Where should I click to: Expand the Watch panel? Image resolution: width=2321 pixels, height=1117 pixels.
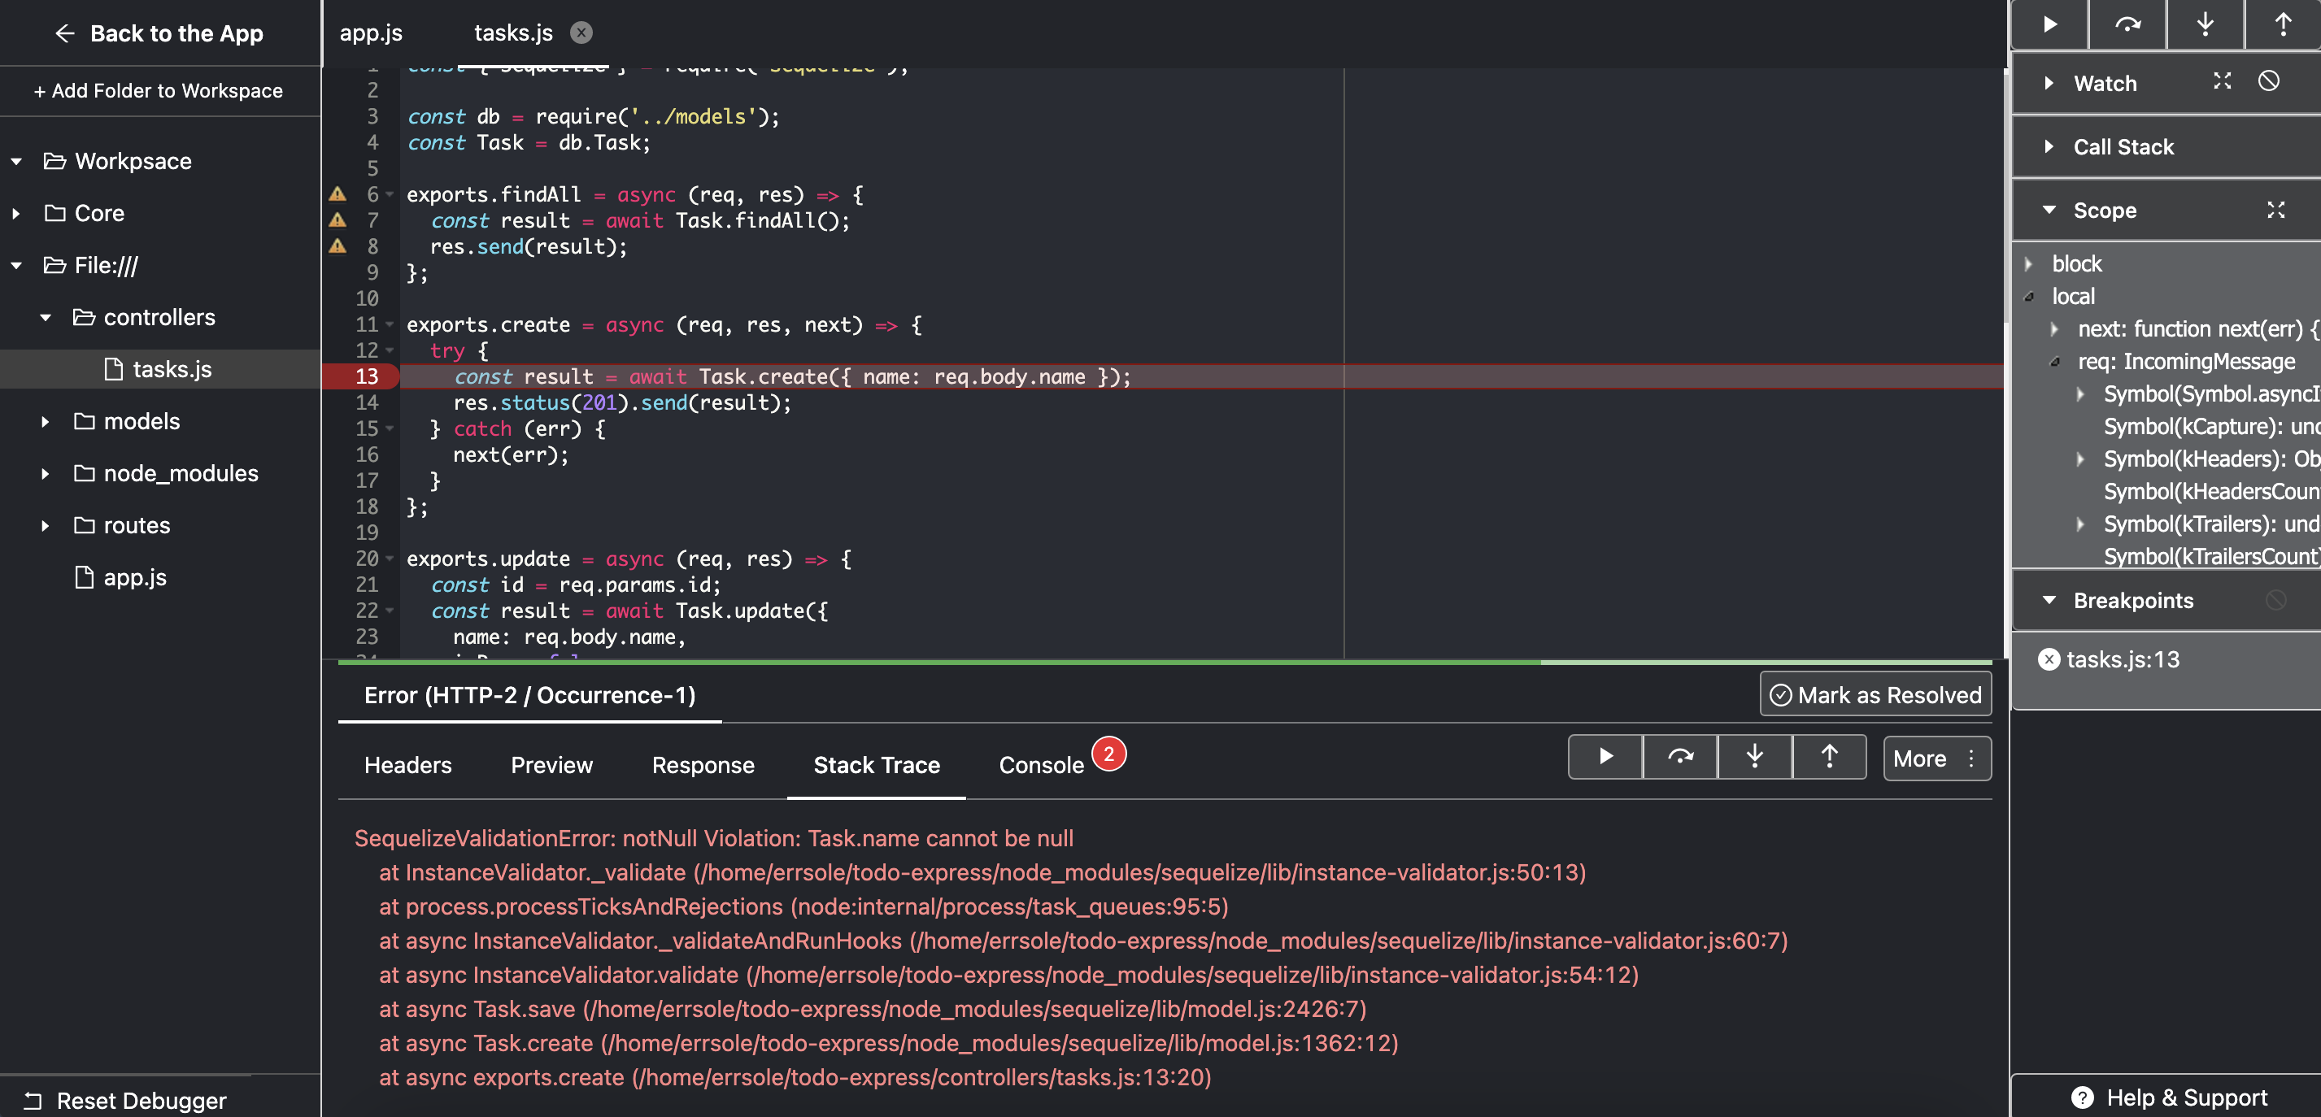click(x=2049, y=83)
